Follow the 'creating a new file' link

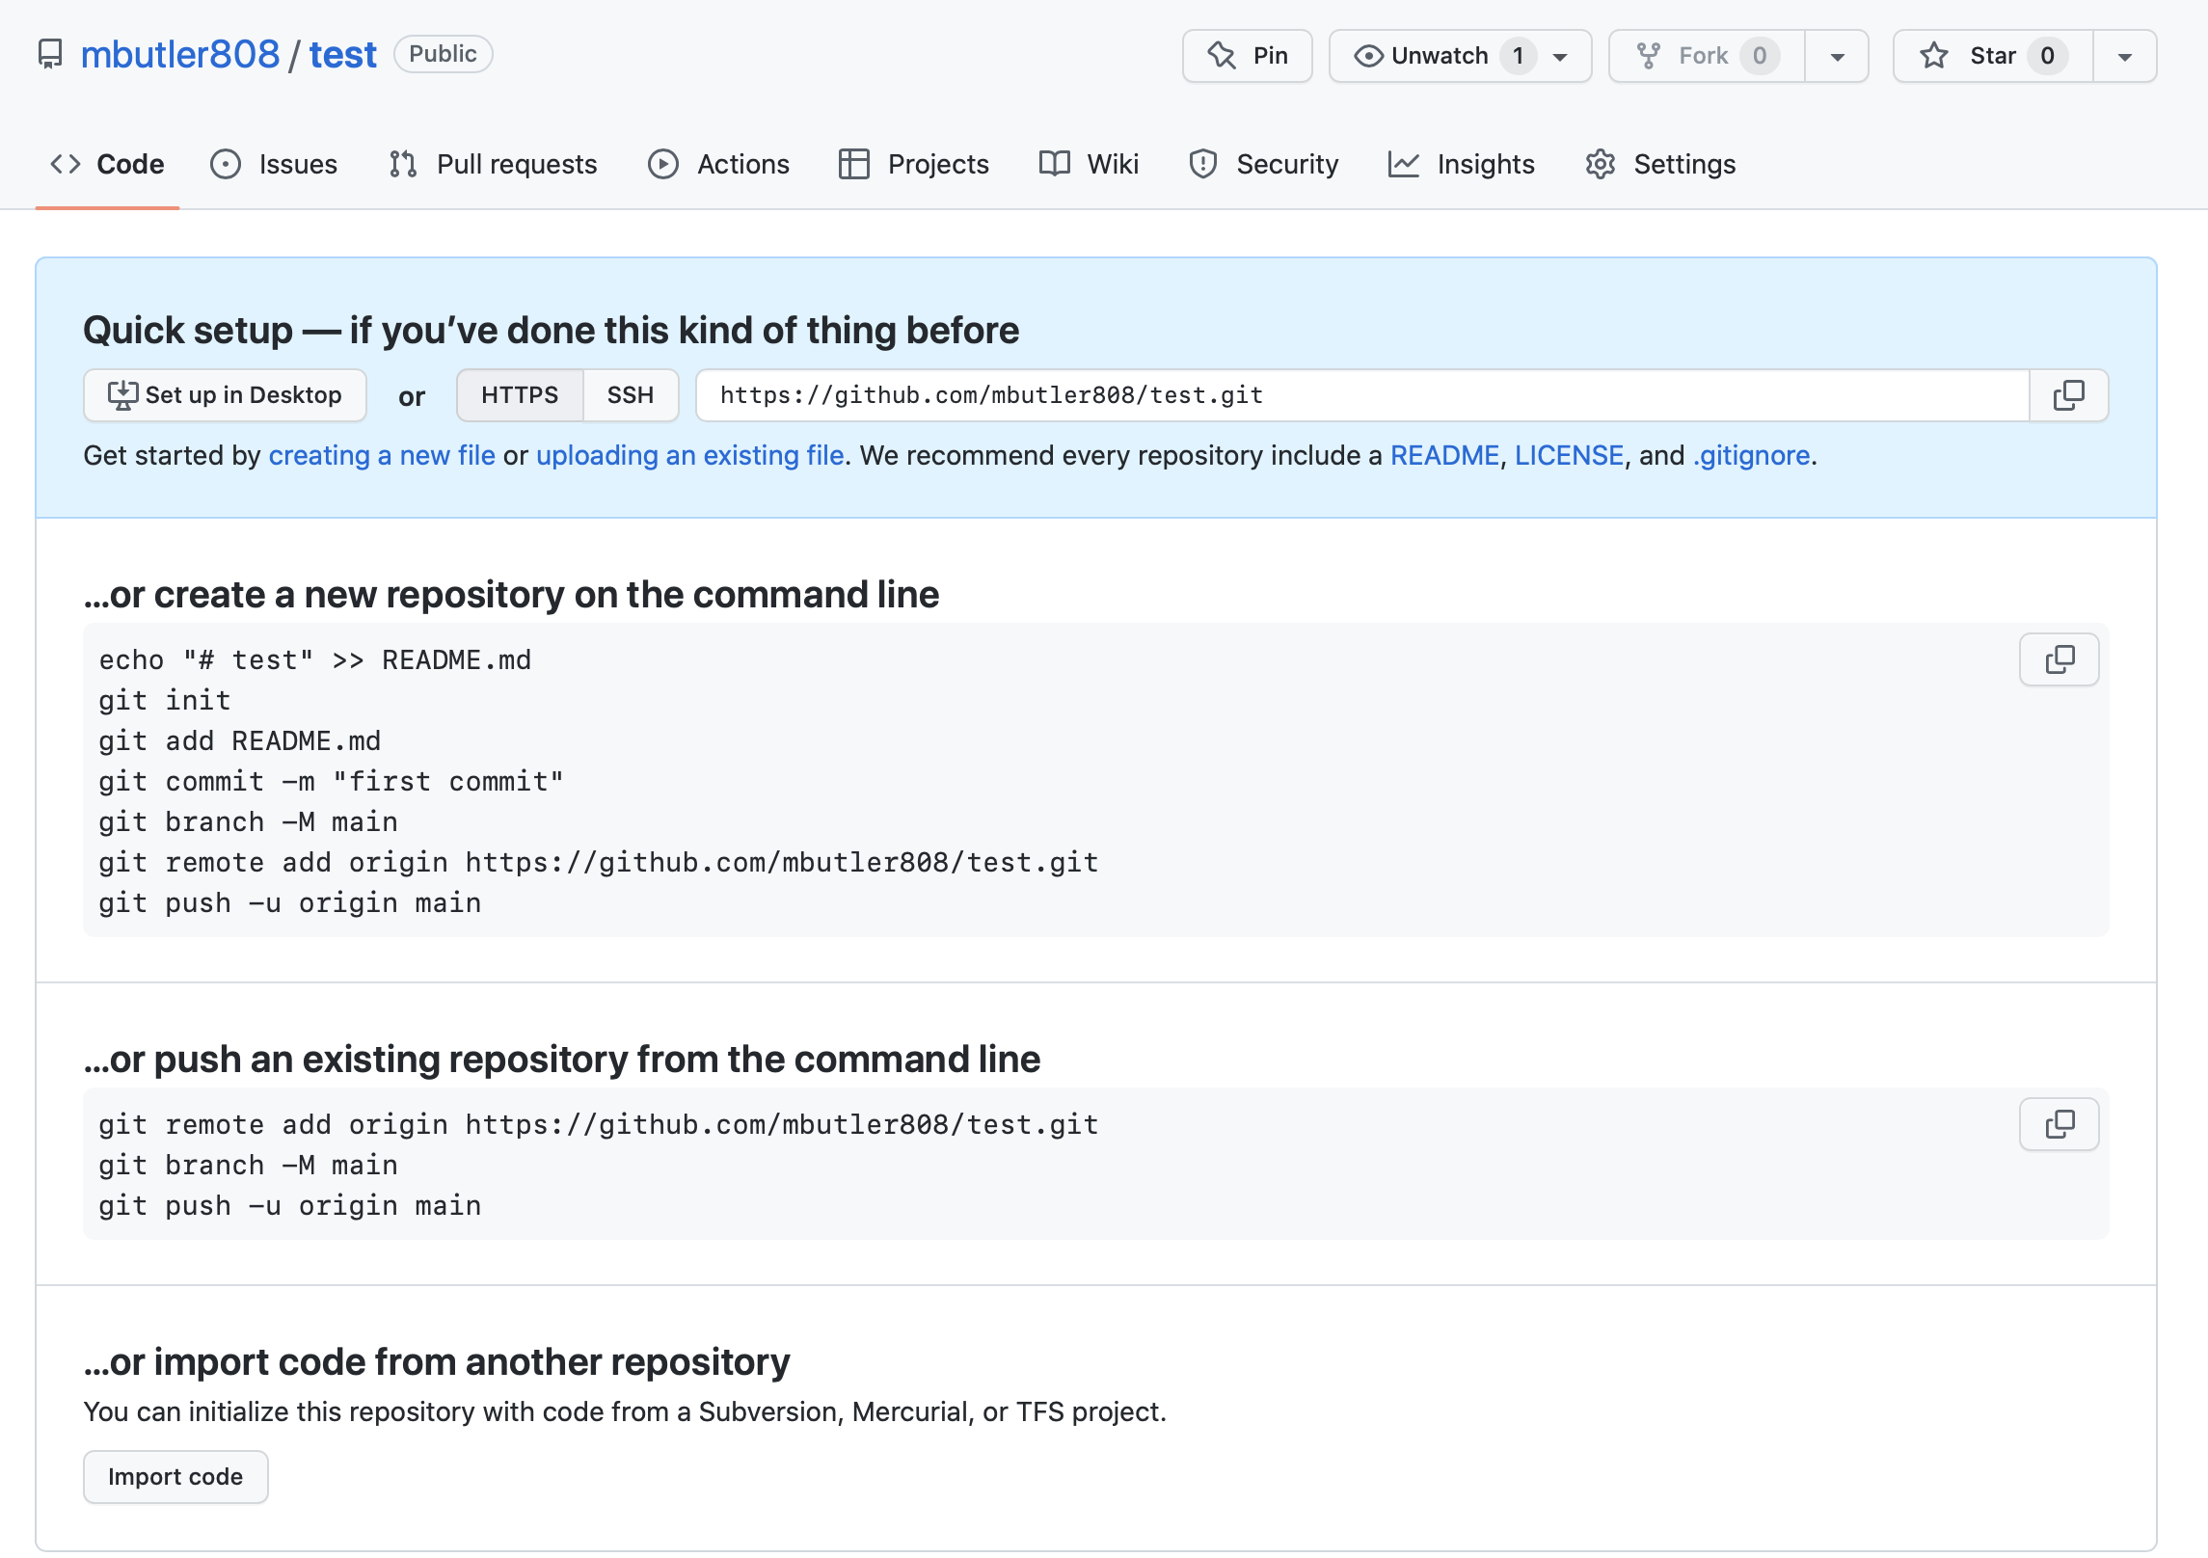[x=382, y=455]
